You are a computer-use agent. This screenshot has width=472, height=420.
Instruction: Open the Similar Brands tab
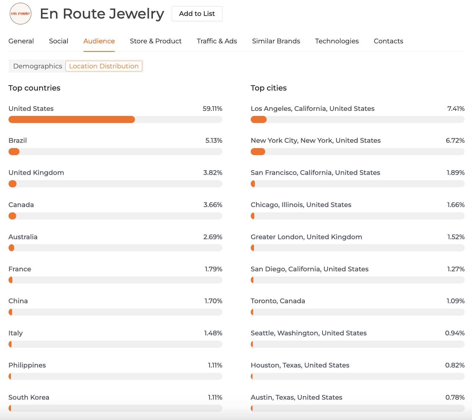pos(276,41)
